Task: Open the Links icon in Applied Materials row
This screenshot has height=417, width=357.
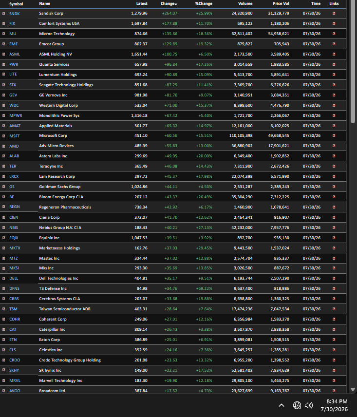Action: (334, 126)
